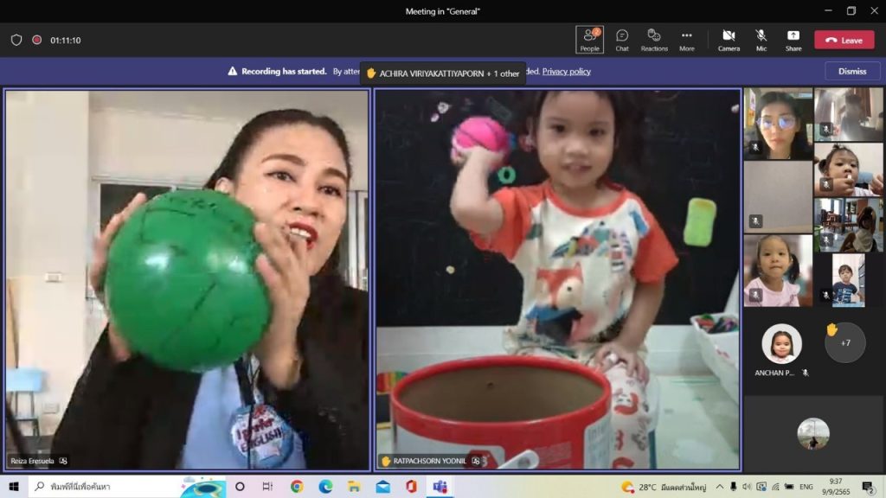Launch Google Chrome from taskbar
The image size is (886, 498).
click(297, 486)
